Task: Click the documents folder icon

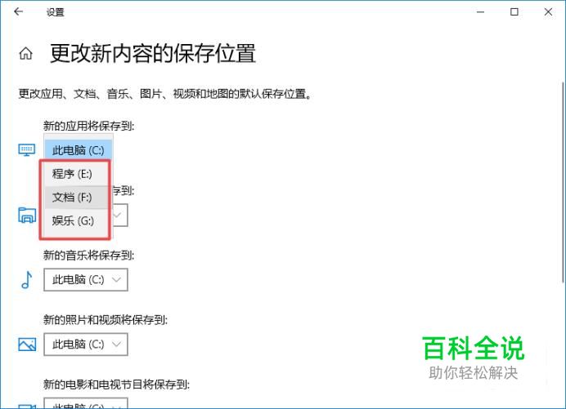Action: pyautogui.click(x=27, y=216)
